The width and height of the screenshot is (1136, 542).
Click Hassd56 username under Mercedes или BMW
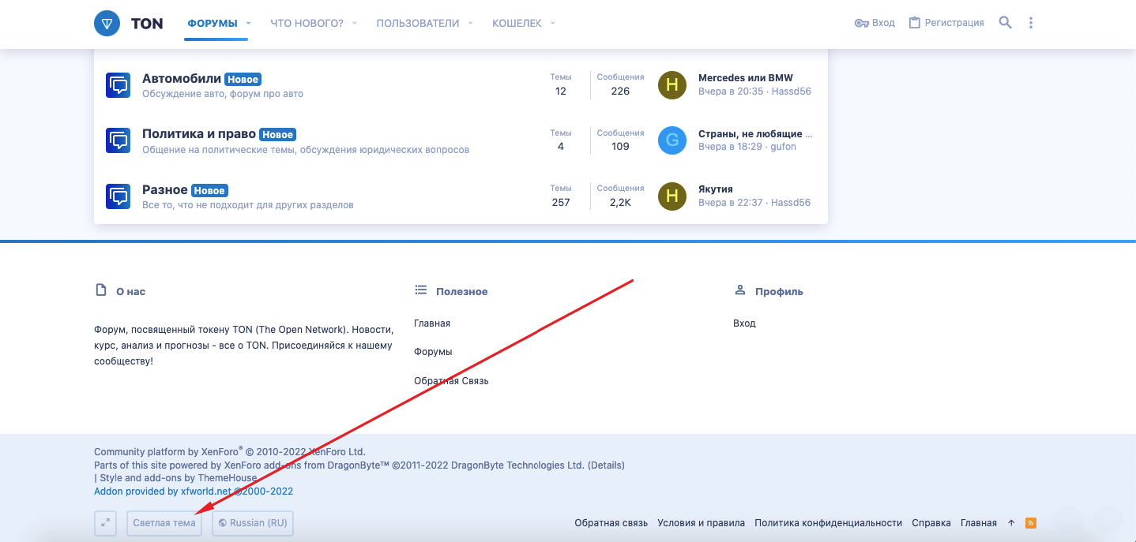[x=791, y=92]
